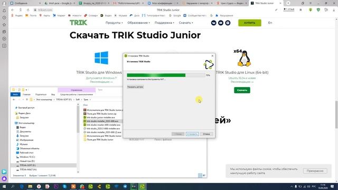
Task: Open taskbar search magnifier
Action: point(13,186)
